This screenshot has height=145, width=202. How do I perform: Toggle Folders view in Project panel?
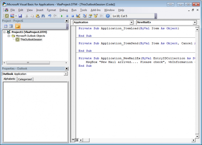coord(18,26)
